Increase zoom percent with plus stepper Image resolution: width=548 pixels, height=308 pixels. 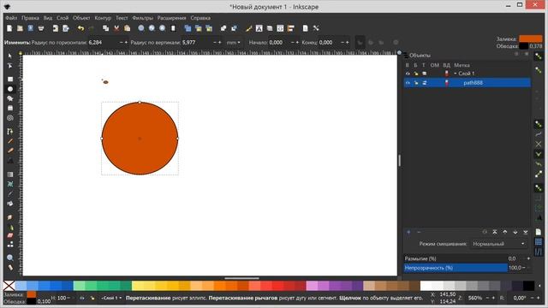click(493, 298)
